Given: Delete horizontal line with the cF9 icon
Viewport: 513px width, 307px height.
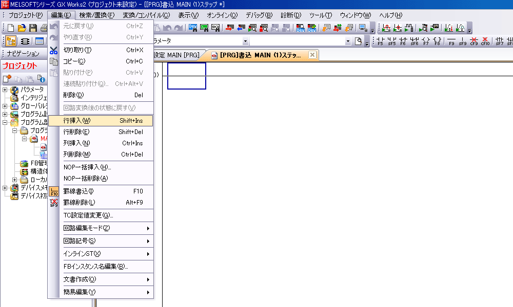Looking at the screenshot, I should tap(473, 41).
